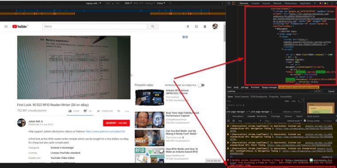
Task: Click the YouTube Cerca search field
Action: (94, 27)
